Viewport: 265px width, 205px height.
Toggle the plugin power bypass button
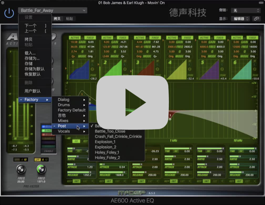pos(9,13)
